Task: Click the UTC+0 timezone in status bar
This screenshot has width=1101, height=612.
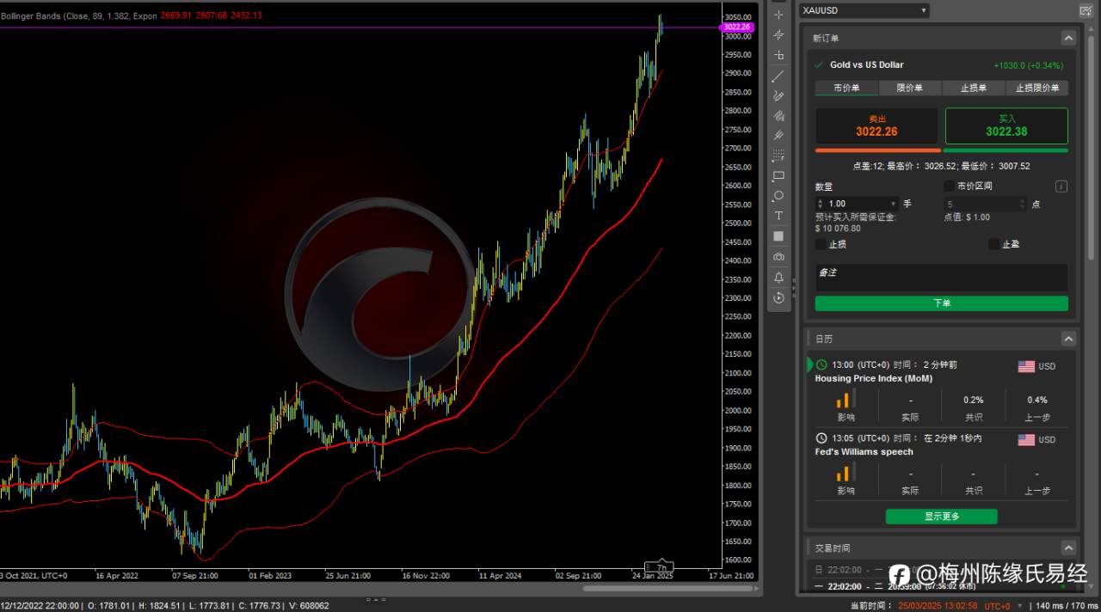Action: tap(998, 606)
